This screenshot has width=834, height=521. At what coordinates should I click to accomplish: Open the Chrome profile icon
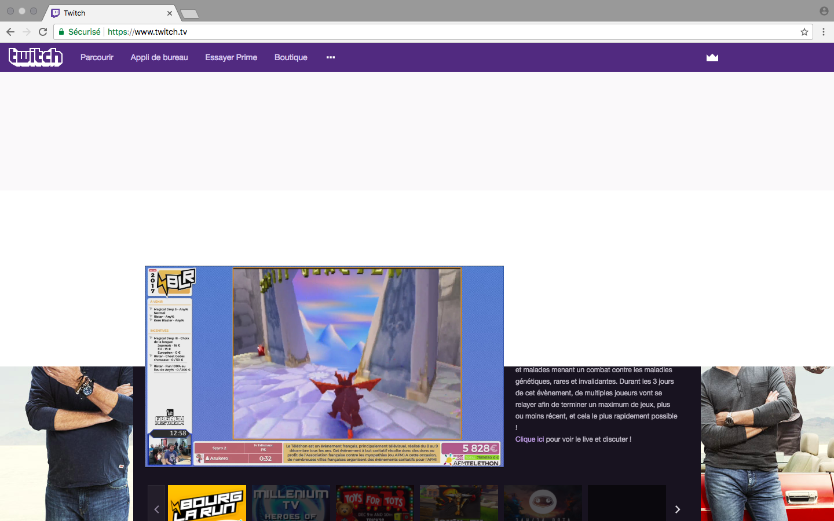click(x=824, y=11)
